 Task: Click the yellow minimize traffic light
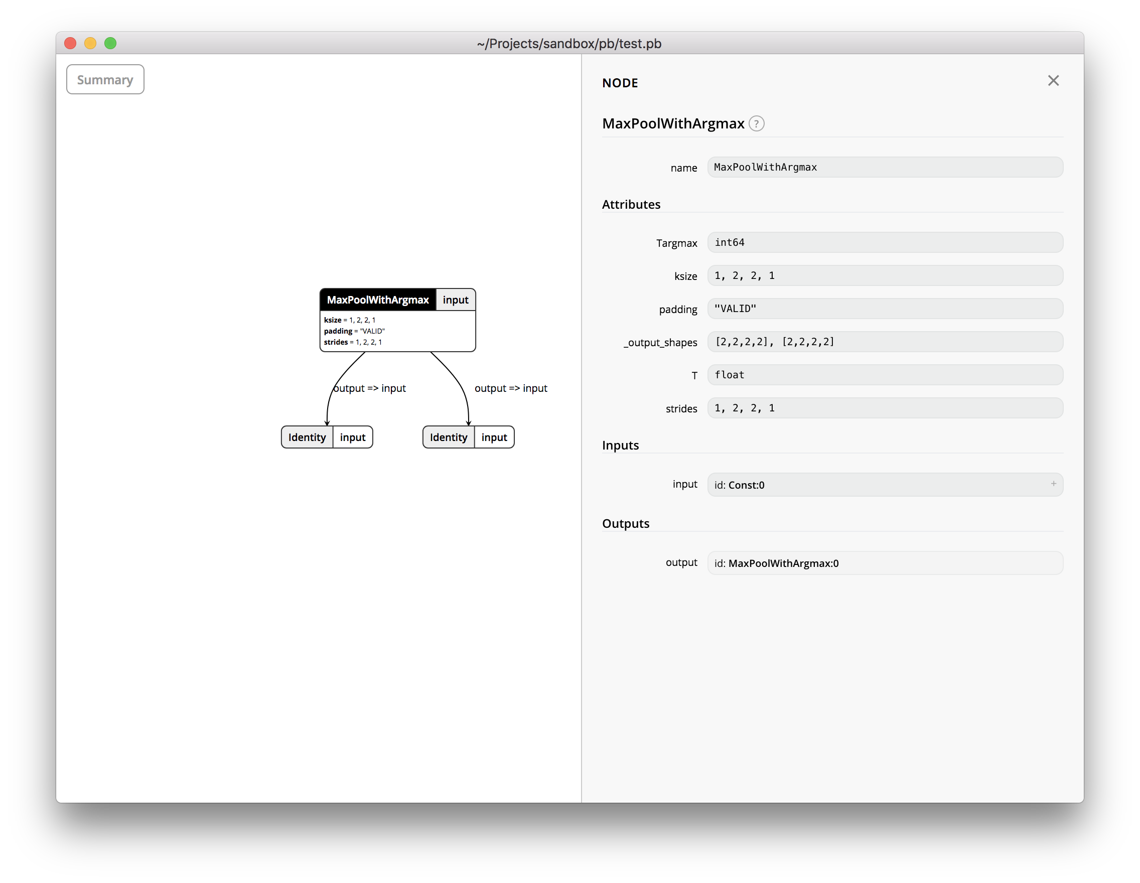90,43
